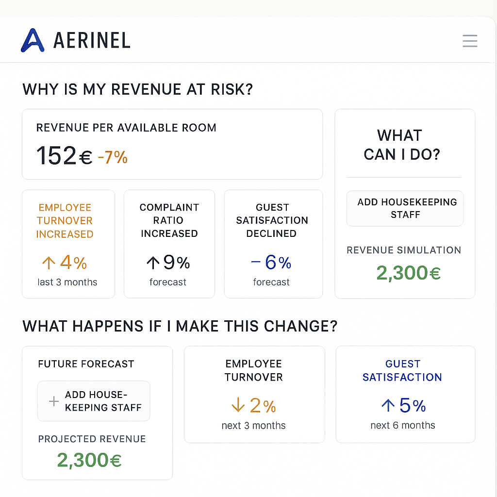Open the Complaint Ratio Increased card
The width and height of the screenshot is (497, 497).
[x=169, y=244]
